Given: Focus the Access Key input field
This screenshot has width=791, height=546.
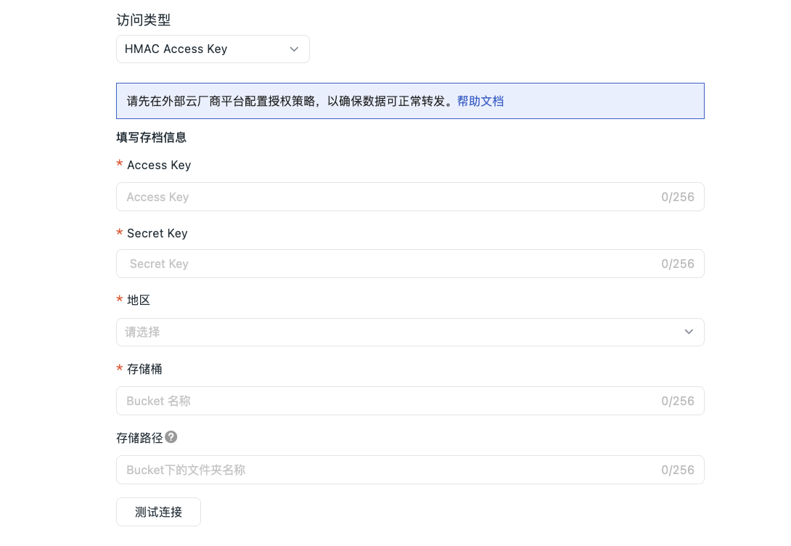Looking at the screenshot, I should (x=410, y=197).
